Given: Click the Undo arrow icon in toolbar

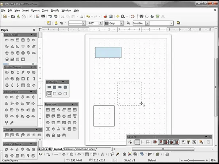Looking at the screenshot, I should (x=88, y=16).
